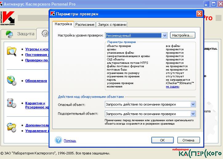Minimize the main Kaspersky window
Viewport: 223px width, 159px height.
click(x=206, y=4)
